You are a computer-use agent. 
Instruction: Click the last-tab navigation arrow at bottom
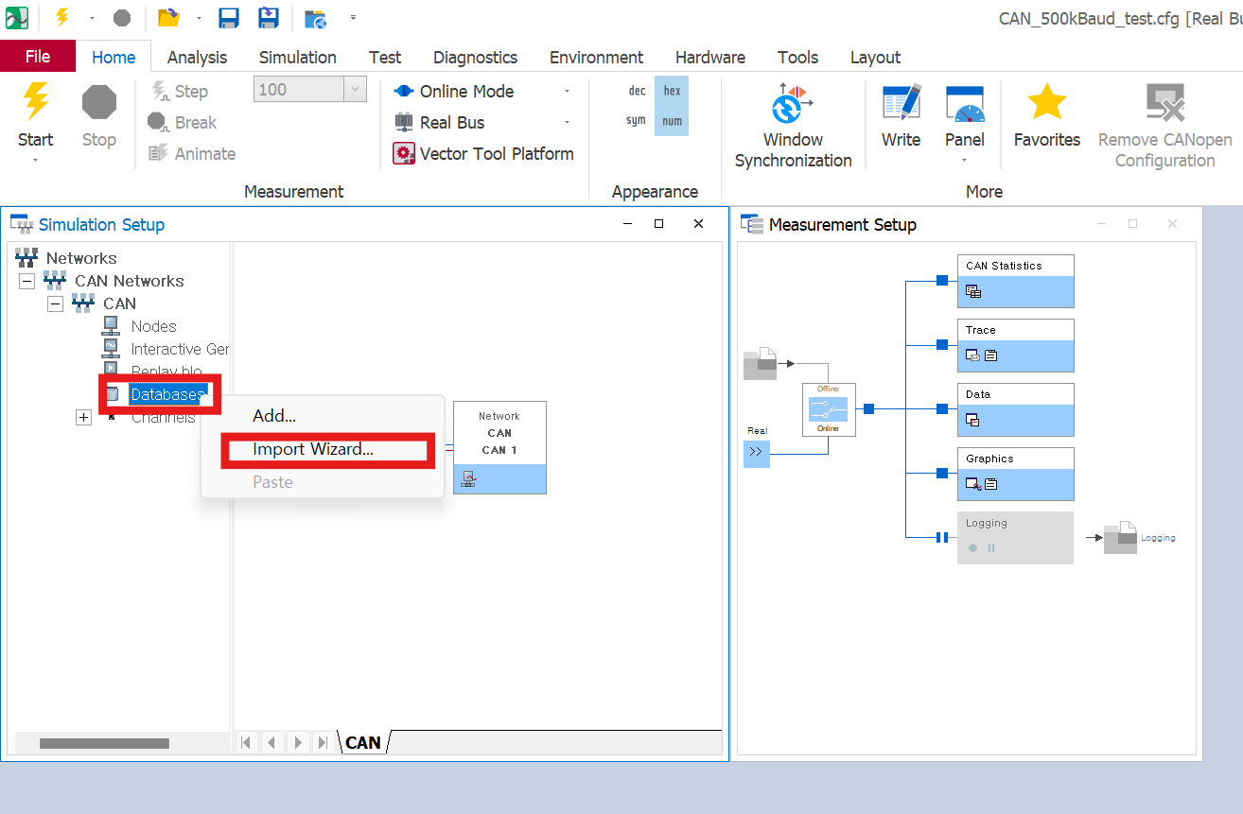click(x=323, y=742)
